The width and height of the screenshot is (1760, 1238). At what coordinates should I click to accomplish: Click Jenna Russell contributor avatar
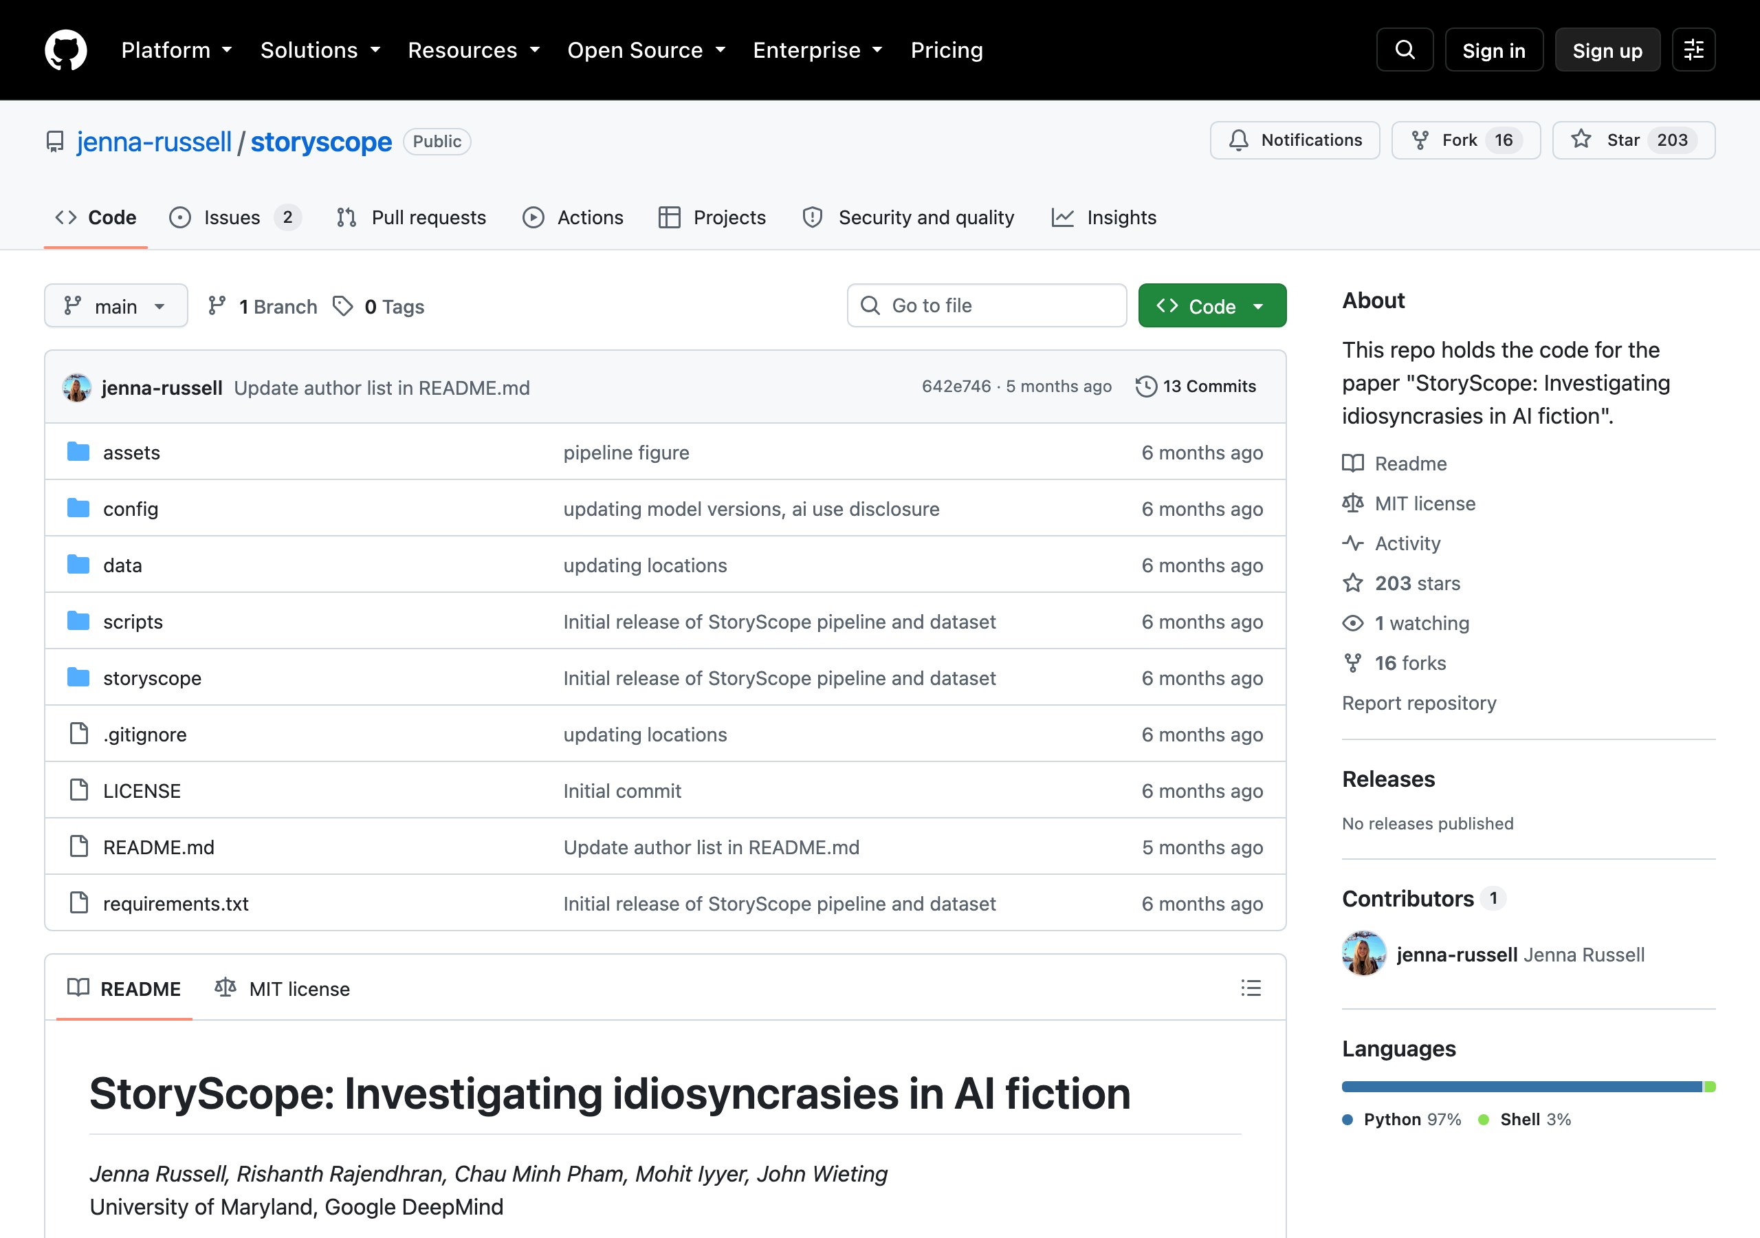(1364, 953)
